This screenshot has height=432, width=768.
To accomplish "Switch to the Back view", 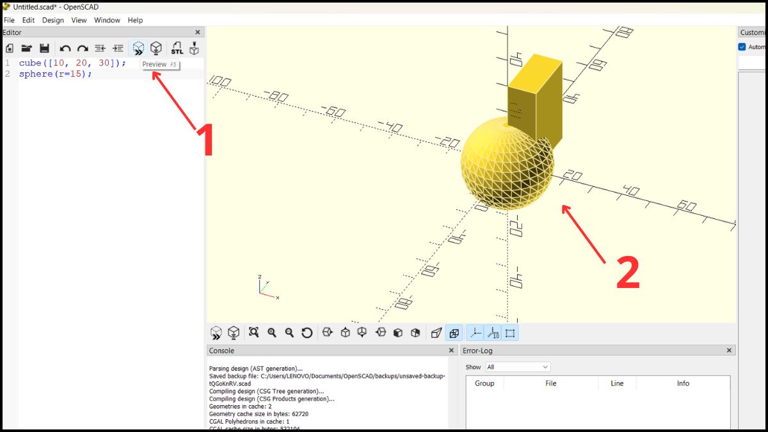I will [x=415, y=332].
